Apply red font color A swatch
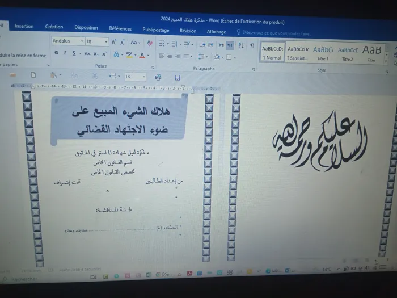397x298 pixels. tap(142, 55)
